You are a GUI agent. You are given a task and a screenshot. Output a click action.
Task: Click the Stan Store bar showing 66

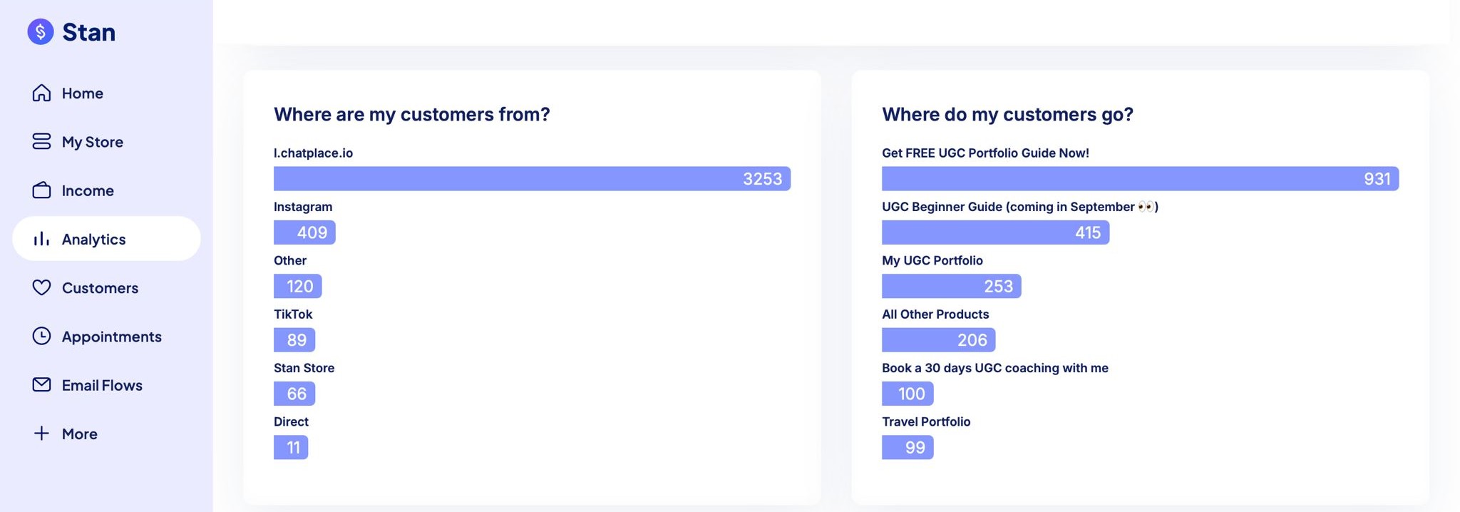(x=294, y=394)
